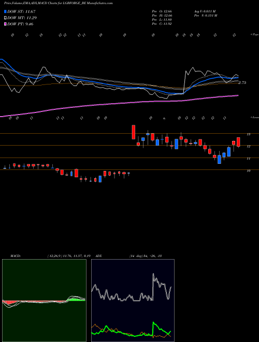
Task: Select the 'DOW PT: 9.46' legend text
Action: tap(20, 24)
